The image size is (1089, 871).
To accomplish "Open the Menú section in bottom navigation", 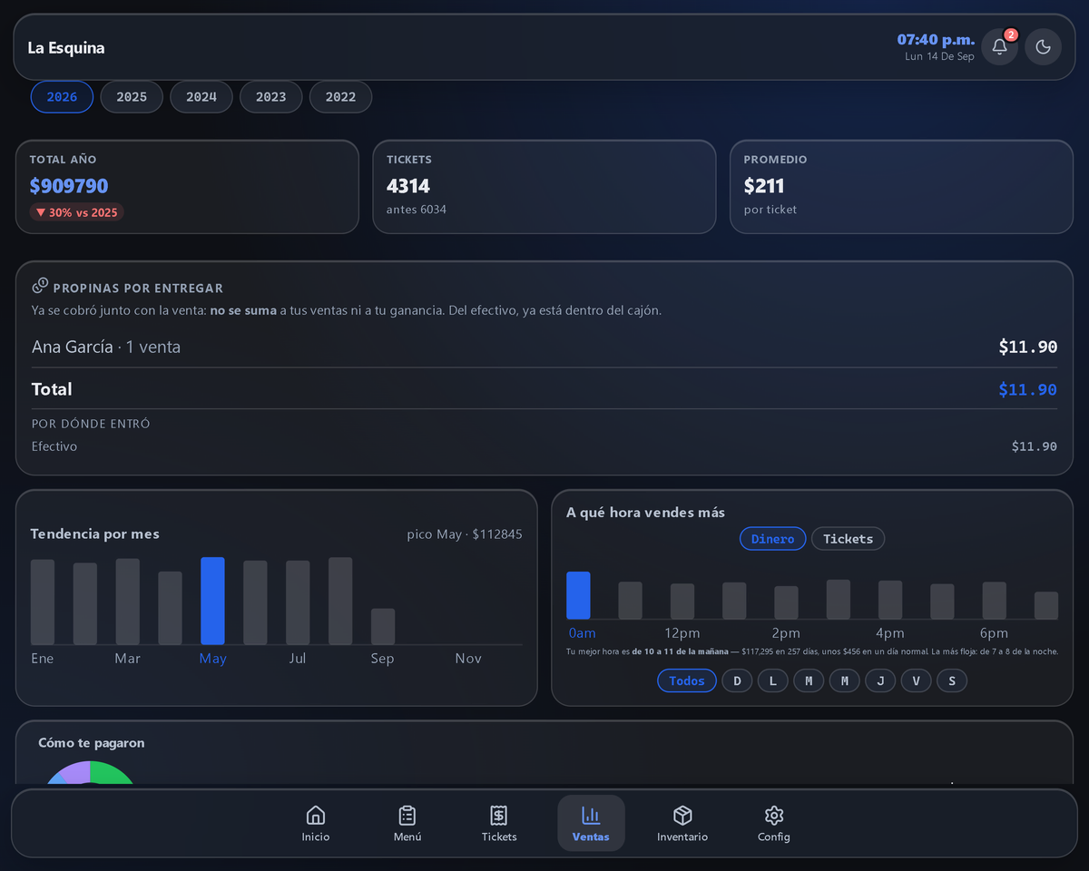I will [x=407, y=824].
